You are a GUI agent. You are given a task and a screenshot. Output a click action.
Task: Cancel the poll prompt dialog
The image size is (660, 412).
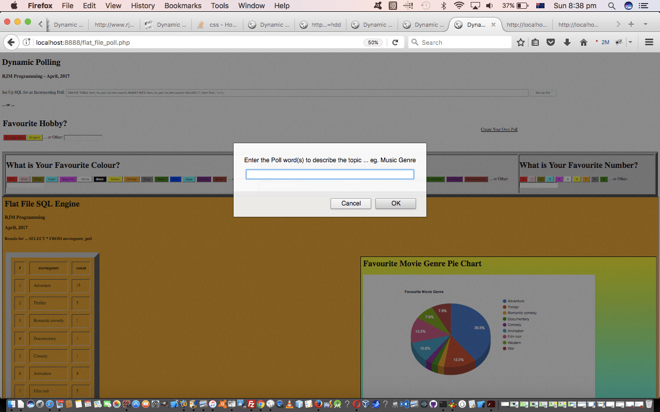[351, 203]
